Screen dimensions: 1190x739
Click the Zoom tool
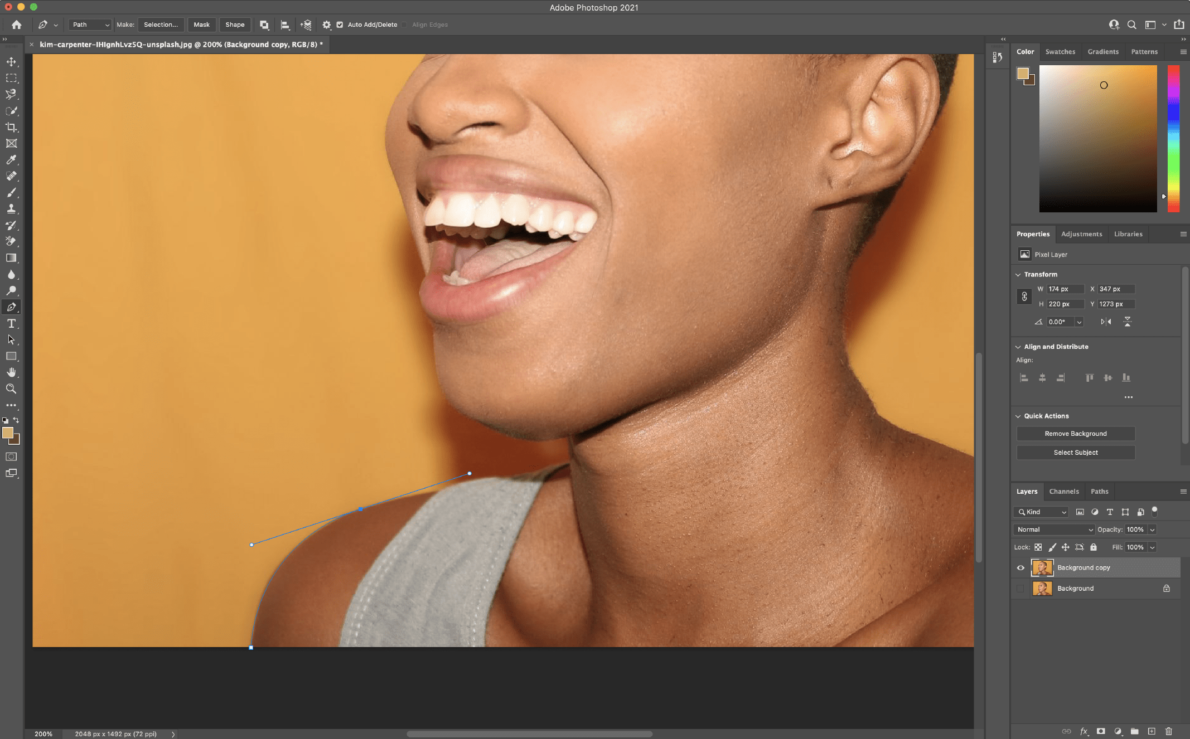point(11,388)
